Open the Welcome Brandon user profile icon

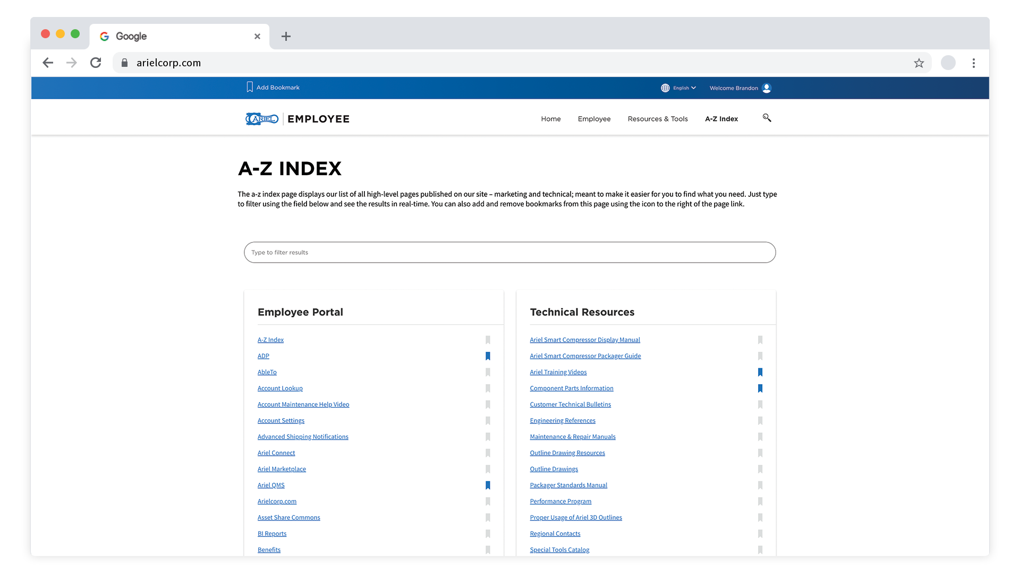[767, 88]
